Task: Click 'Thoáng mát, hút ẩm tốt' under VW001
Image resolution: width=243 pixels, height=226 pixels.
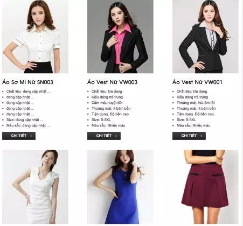Action: click(196, 103)
